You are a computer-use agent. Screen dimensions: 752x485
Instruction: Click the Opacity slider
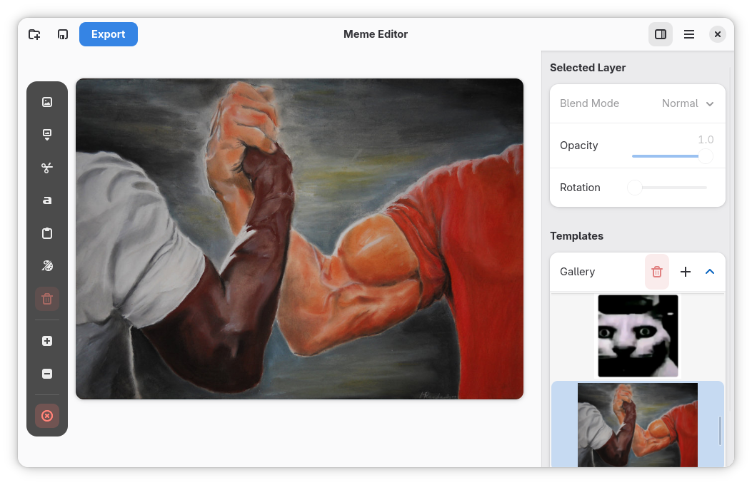pos(672,156)
